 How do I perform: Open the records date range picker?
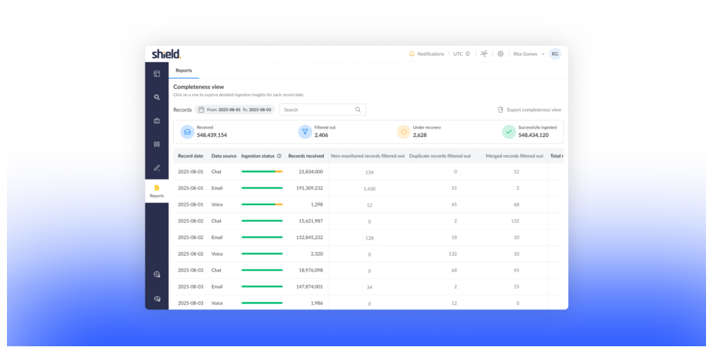pyautogui.click(x=235, y=110)
